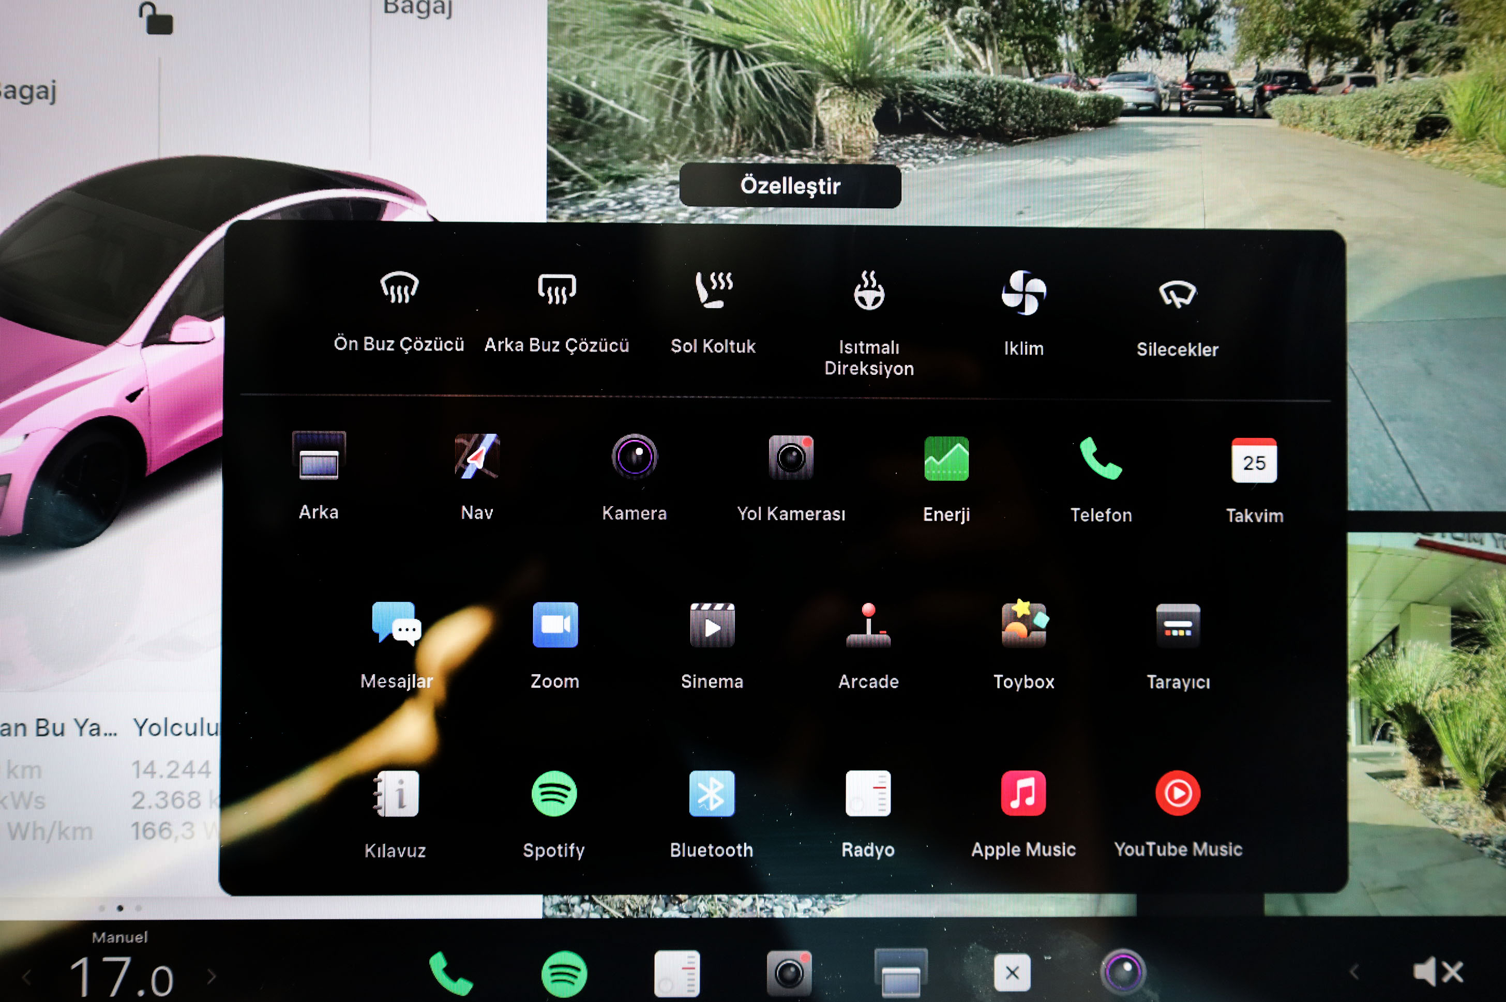Open the Bluetooth settings icon
Image resolution: width=1506 pixels, height=1002 pixels.
click(712, 794)
